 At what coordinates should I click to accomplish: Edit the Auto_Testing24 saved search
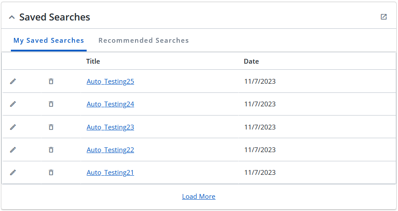(13, 104)
